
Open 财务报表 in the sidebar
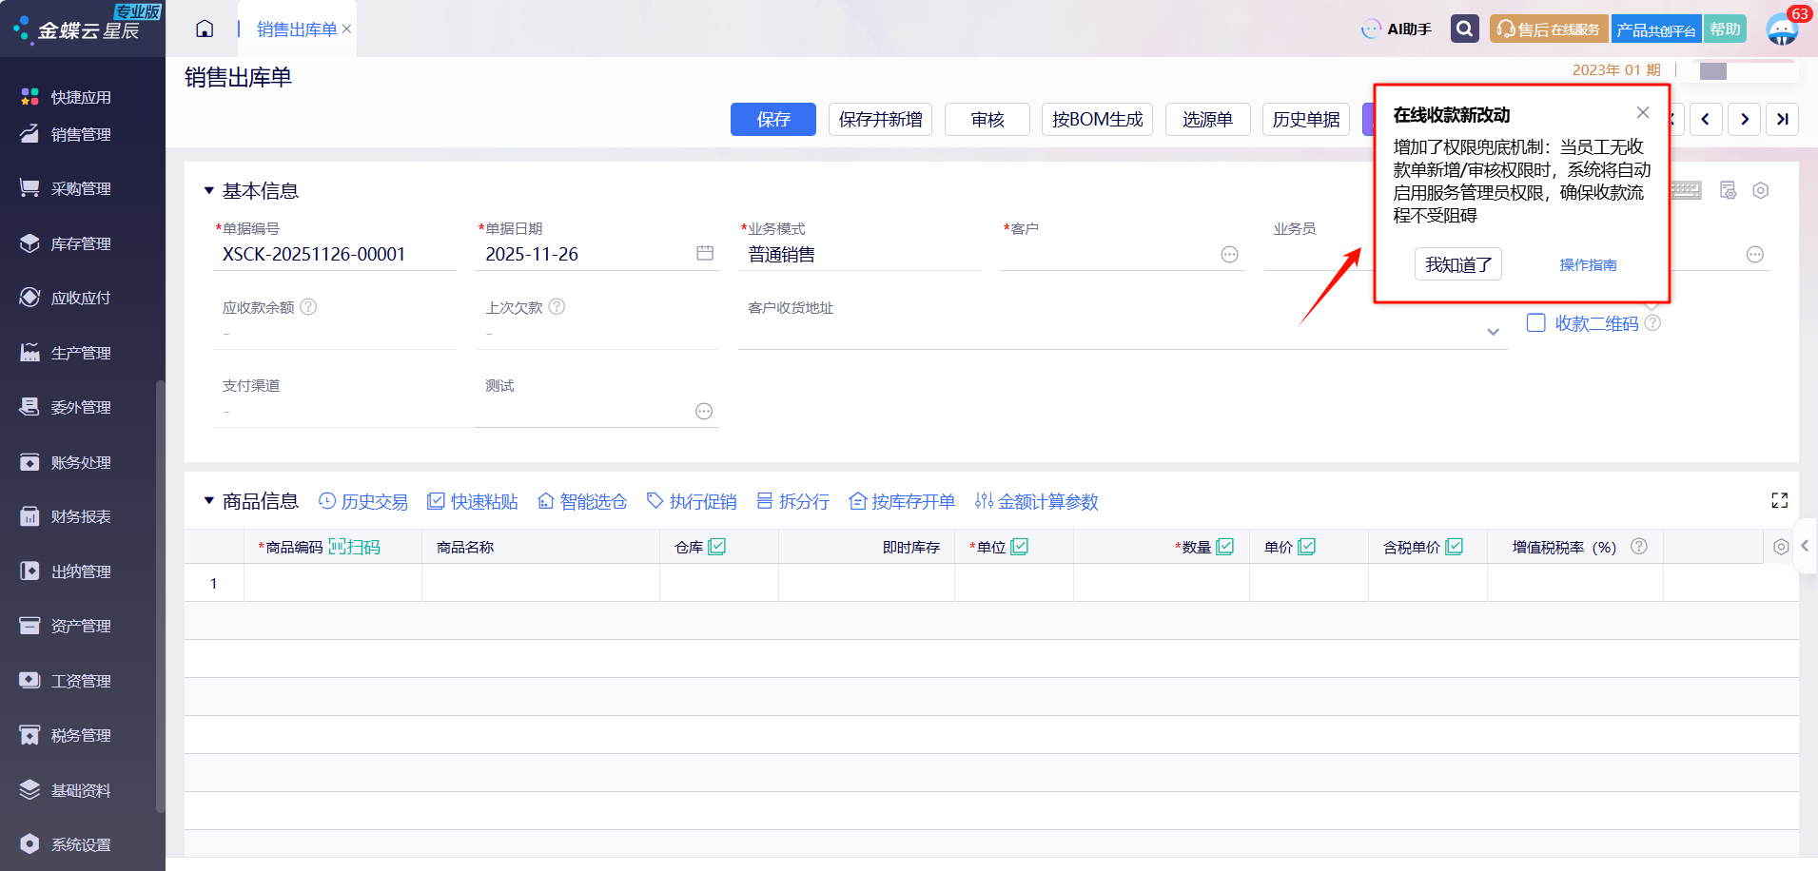pyautogui.click(x=82, y=516)
